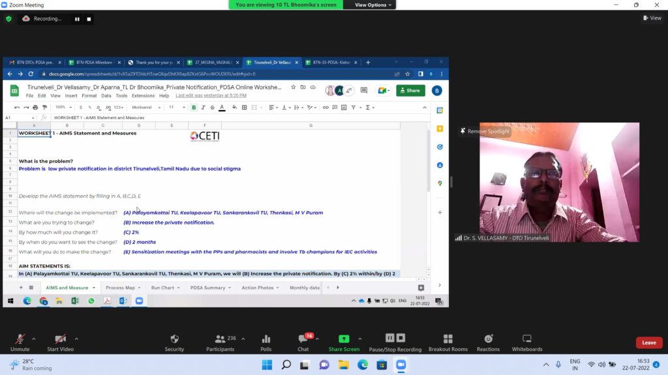668x375 pixels.
Task: Expand the View Options dropdown
Action: (374, 5)
